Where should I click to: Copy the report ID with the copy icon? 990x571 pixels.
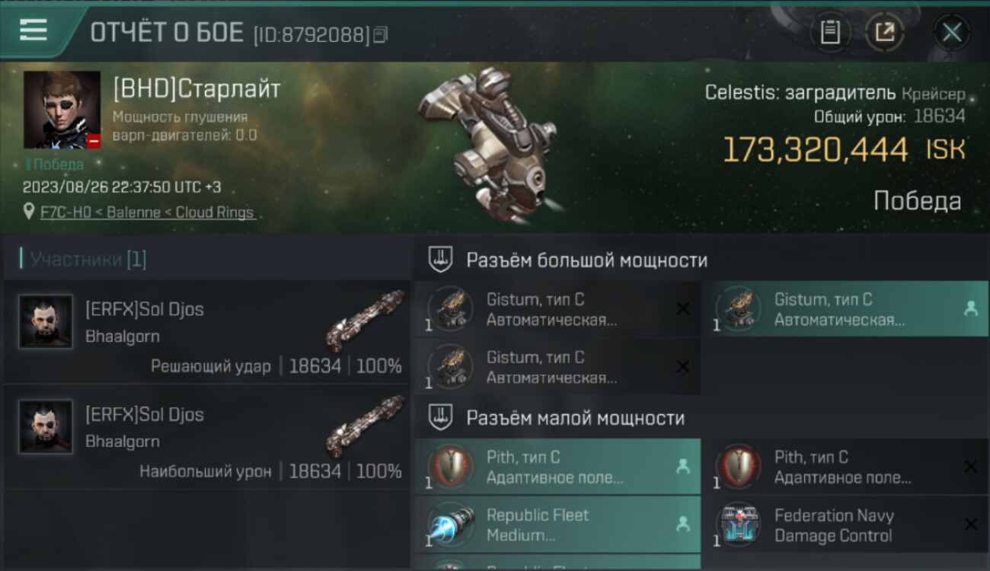pyautogui.click(x=380, y=34)
